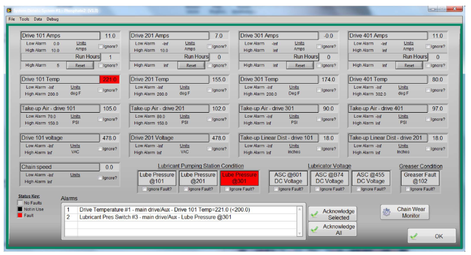The image size is (471, 255).
Task: Click the Drive 401 Run Hours value
Action: pyautogui.click(x=438, y=57)
